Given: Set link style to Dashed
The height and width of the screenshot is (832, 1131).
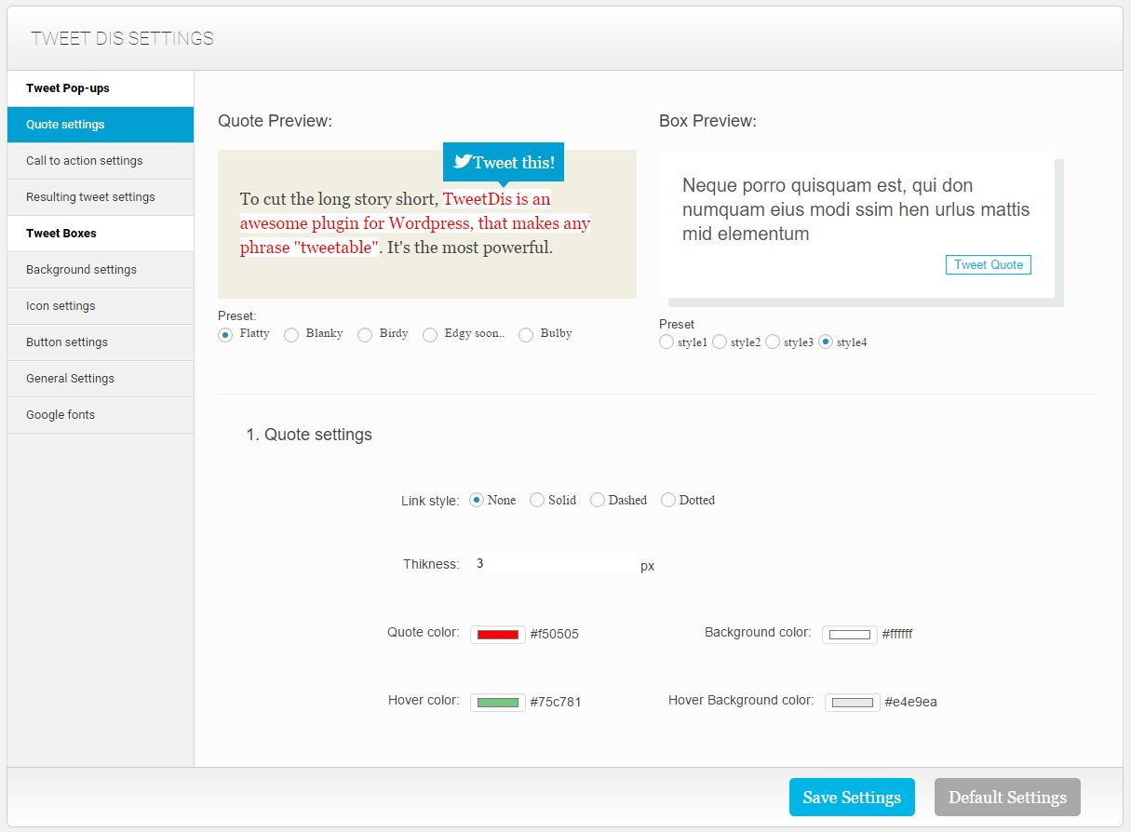Looking at the screenshot, I should click(x=598, y=500).
